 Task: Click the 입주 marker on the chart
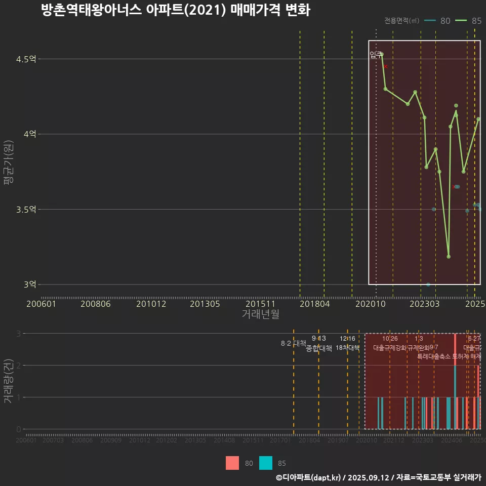pyautogui.click(x=376, y=54)
